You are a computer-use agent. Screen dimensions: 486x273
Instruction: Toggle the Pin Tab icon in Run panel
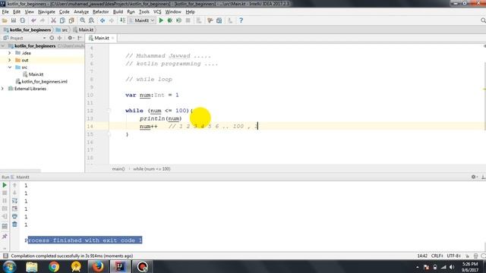tap(5, 236)
